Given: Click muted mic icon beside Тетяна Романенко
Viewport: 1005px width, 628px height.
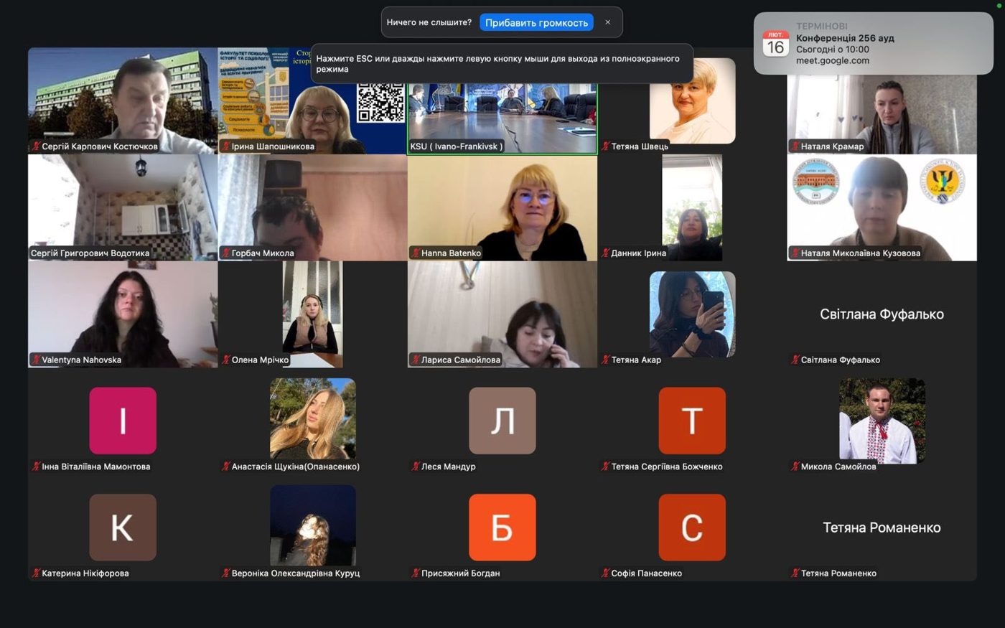Looking at the screenshot, I should [x=795, y=573].
